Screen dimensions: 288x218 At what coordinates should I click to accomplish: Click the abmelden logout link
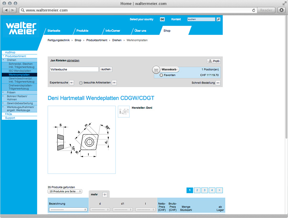(73, 60)
